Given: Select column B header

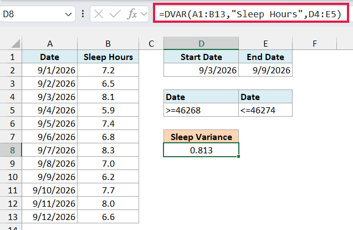Looking at the screenshot, I should (x=108, y=43).
